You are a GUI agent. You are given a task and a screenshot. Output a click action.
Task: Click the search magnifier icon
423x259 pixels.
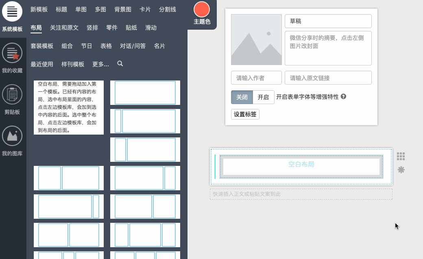120,64
